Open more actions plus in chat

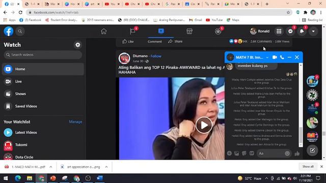point(229,154)
